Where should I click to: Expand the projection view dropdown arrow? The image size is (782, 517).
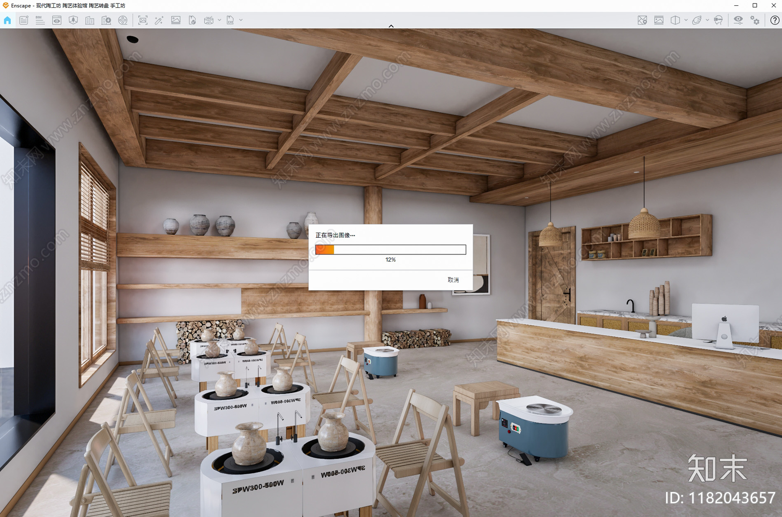pyautogui.click(x=686, y=20)
